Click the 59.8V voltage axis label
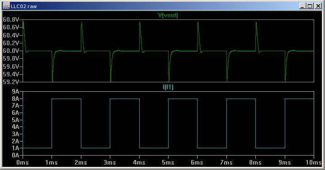Image resolution: width=325 pixels, height=170 pixels. tap(11, 58)
